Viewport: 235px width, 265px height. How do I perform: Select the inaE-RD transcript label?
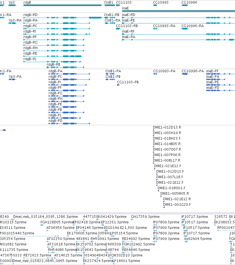coord(129,15)
